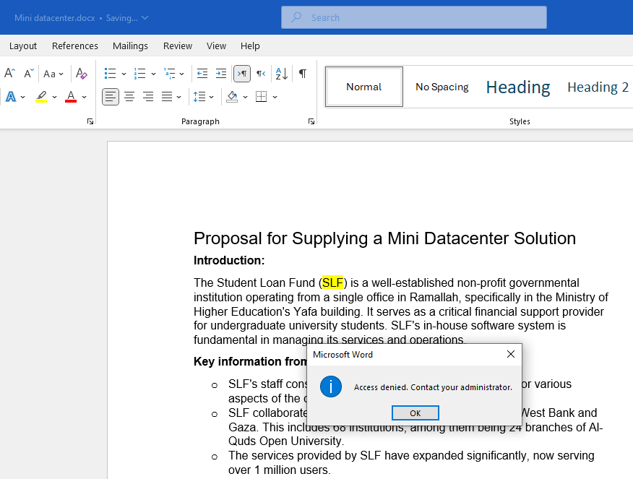The width and height of the screenshot is (633, 479).
Task: Sort paragraphs A to Z icon
Action: pyautogui.click(x=281, y=74)
